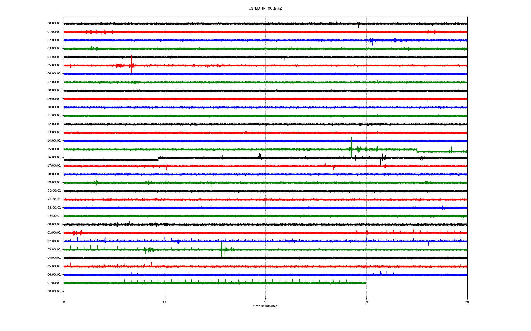This screenshot has height=331, width=531.
Task: Click the 15:00:01 hour label
Action: (x=54, y=149)
